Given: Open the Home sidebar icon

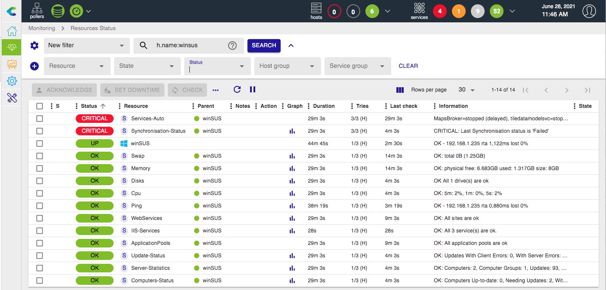Looking at the screenshot, I should pyautogui.click(x=12, y=31).
